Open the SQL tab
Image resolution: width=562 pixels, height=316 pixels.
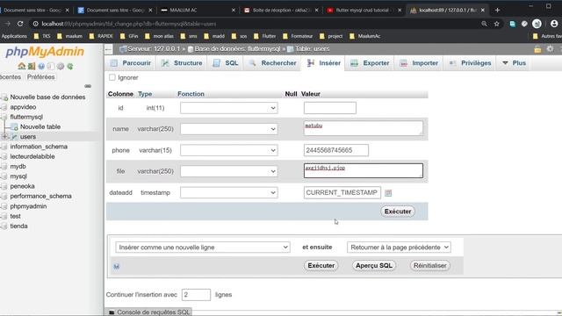coord(226,63)
